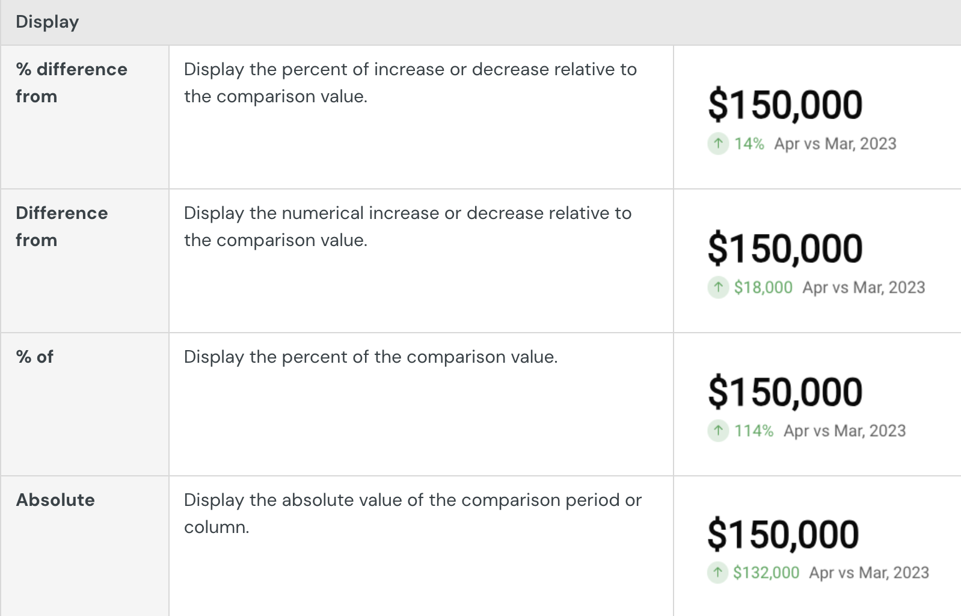The width and height of the screenshot is (961, 616).
Task: Select the "Absolute" row label
Action: tap(55, 500)
